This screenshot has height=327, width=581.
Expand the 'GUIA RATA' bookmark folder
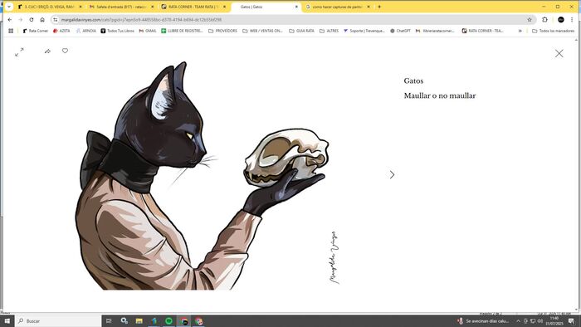point(301,31)
